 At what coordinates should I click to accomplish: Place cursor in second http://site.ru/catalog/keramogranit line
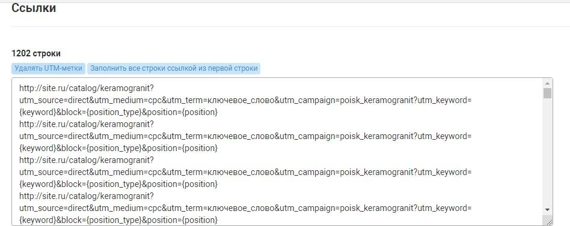tap(87, 124)
